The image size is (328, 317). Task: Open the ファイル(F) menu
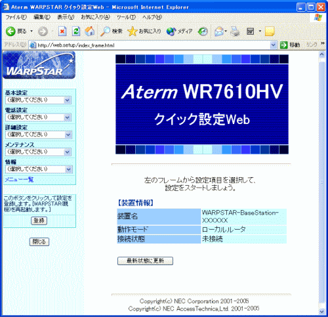click(16, 17)
